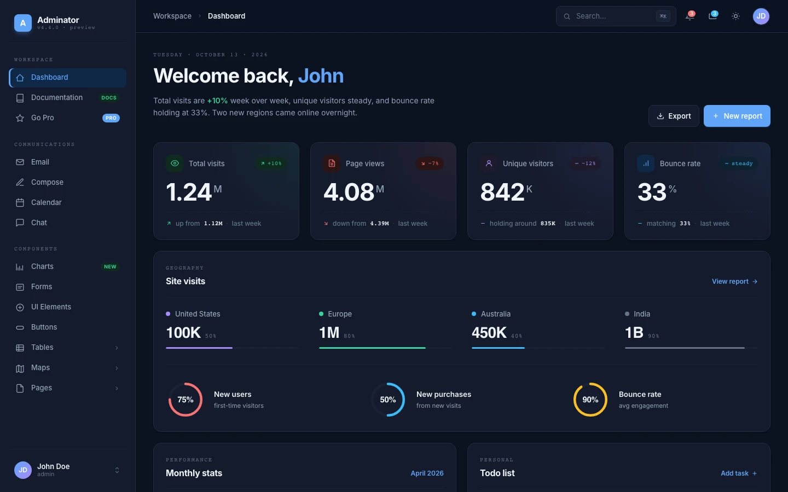The image size is (788, 492).
Task: Click the UI Elements plus-circle icon
Action: point(20,307)
